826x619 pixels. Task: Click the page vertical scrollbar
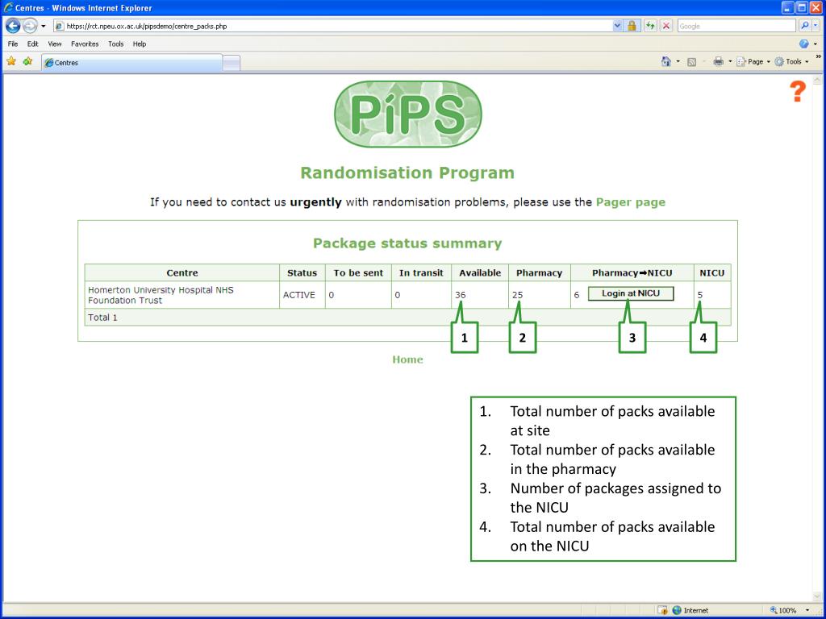pyautogui.click(x=818, y=339)
